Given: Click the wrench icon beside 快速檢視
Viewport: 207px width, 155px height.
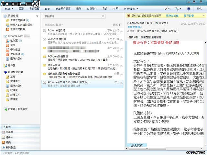Looking at the screenshot, I should (37, 16).
